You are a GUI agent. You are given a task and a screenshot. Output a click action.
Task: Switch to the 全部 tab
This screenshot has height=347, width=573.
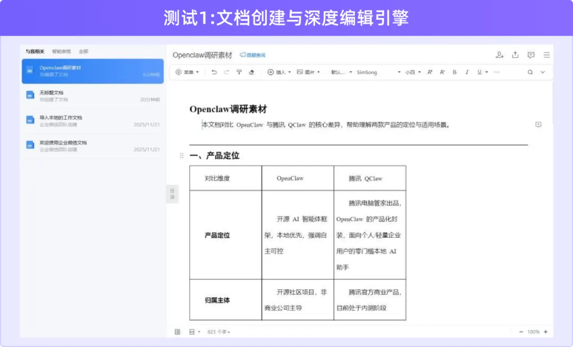pos(83,51)
